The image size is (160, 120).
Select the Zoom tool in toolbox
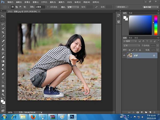[x=3, y=94]
